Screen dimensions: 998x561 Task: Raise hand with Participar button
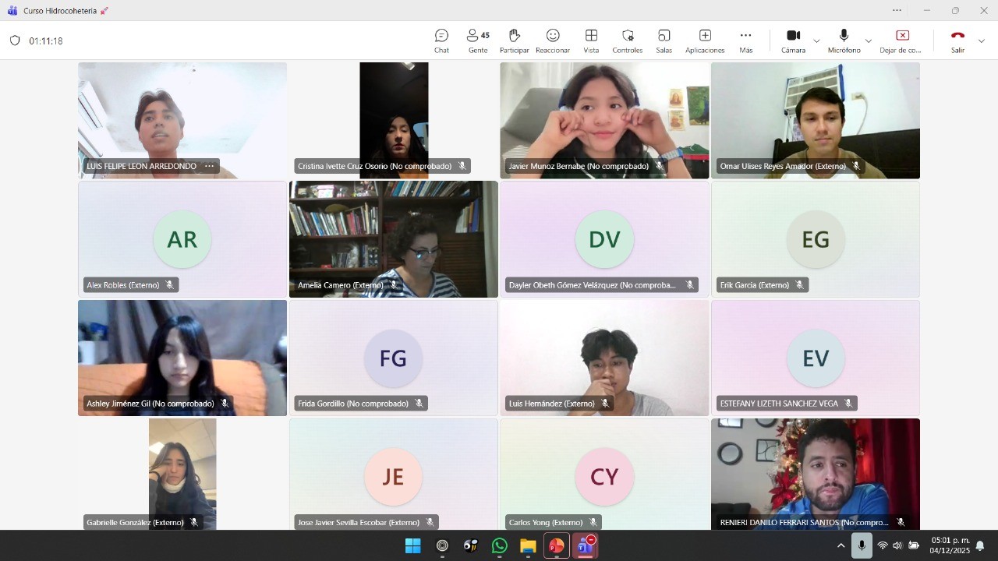(514, 41)
